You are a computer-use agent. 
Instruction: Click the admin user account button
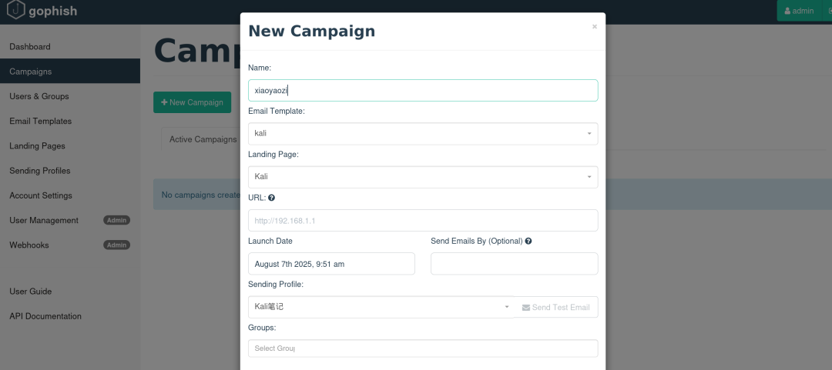799,11
